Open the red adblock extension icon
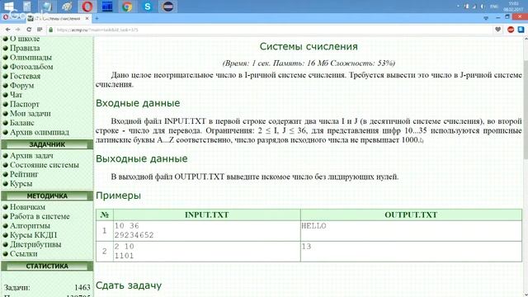The height and width of the screenshot is (297, 528). click(x=511, y=30)
